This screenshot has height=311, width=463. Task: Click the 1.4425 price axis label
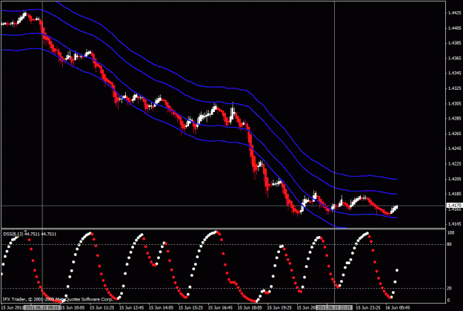tap(454, 13)
